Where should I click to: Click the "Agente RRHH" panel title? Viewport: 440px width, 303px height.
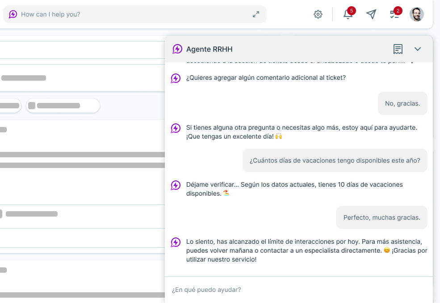(x=209, y=49)
